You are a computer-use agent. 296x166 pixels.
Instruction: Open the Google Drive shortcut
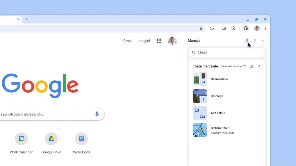pyautogui.click(x=51, y=143)
